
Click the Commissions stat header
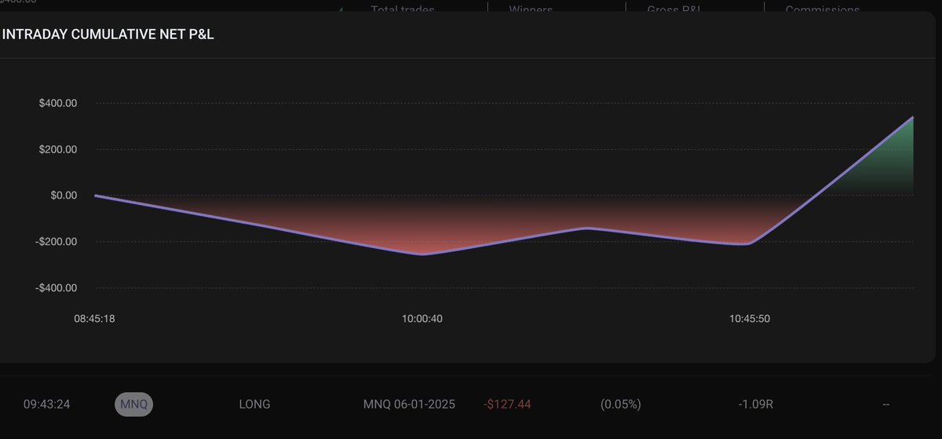coord(823,10)
